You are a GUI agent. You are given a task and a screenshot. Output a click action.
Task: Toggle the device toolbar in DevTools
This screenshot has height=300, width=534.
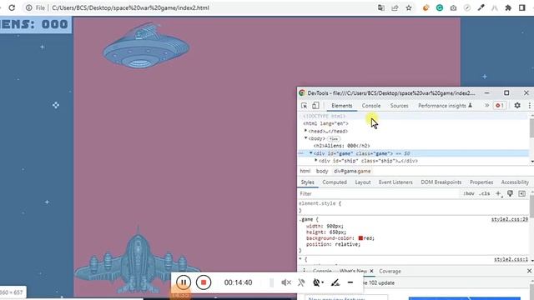click(x=315, y=106)
